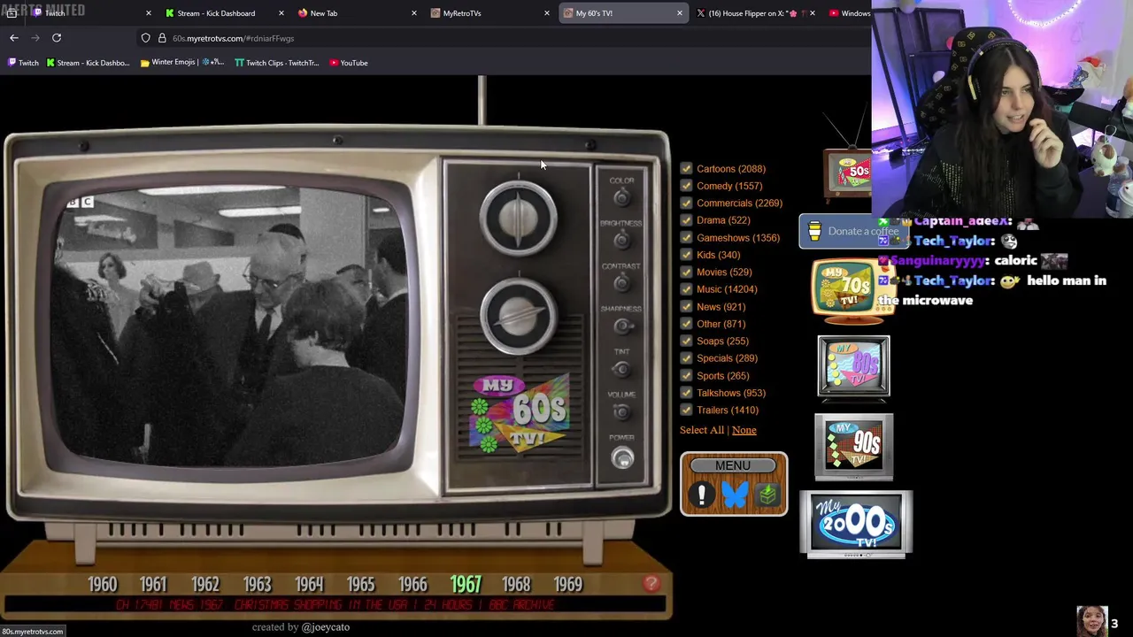Click the TINT knob
Screen dimensions: 1133x637
pyautogui.click(x=621, y=369)
